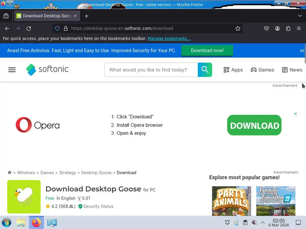Image resolution: width=306 pixels, height=229 pixels.
Task: Open clipboard icon in system tray
Action: point(245,222)
